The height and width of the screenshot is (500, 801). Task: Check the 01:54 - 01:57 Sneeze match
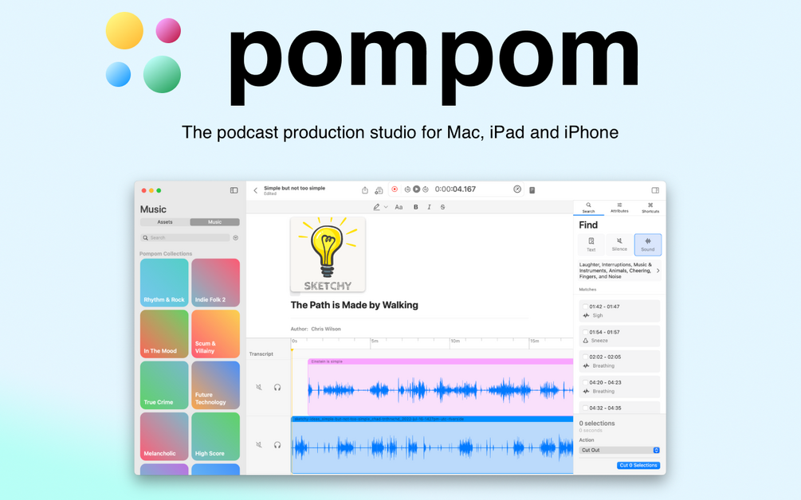586,332
